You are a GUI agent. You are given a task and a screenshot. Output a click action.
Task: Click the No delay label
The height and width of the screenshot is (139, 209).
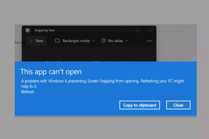115,41
